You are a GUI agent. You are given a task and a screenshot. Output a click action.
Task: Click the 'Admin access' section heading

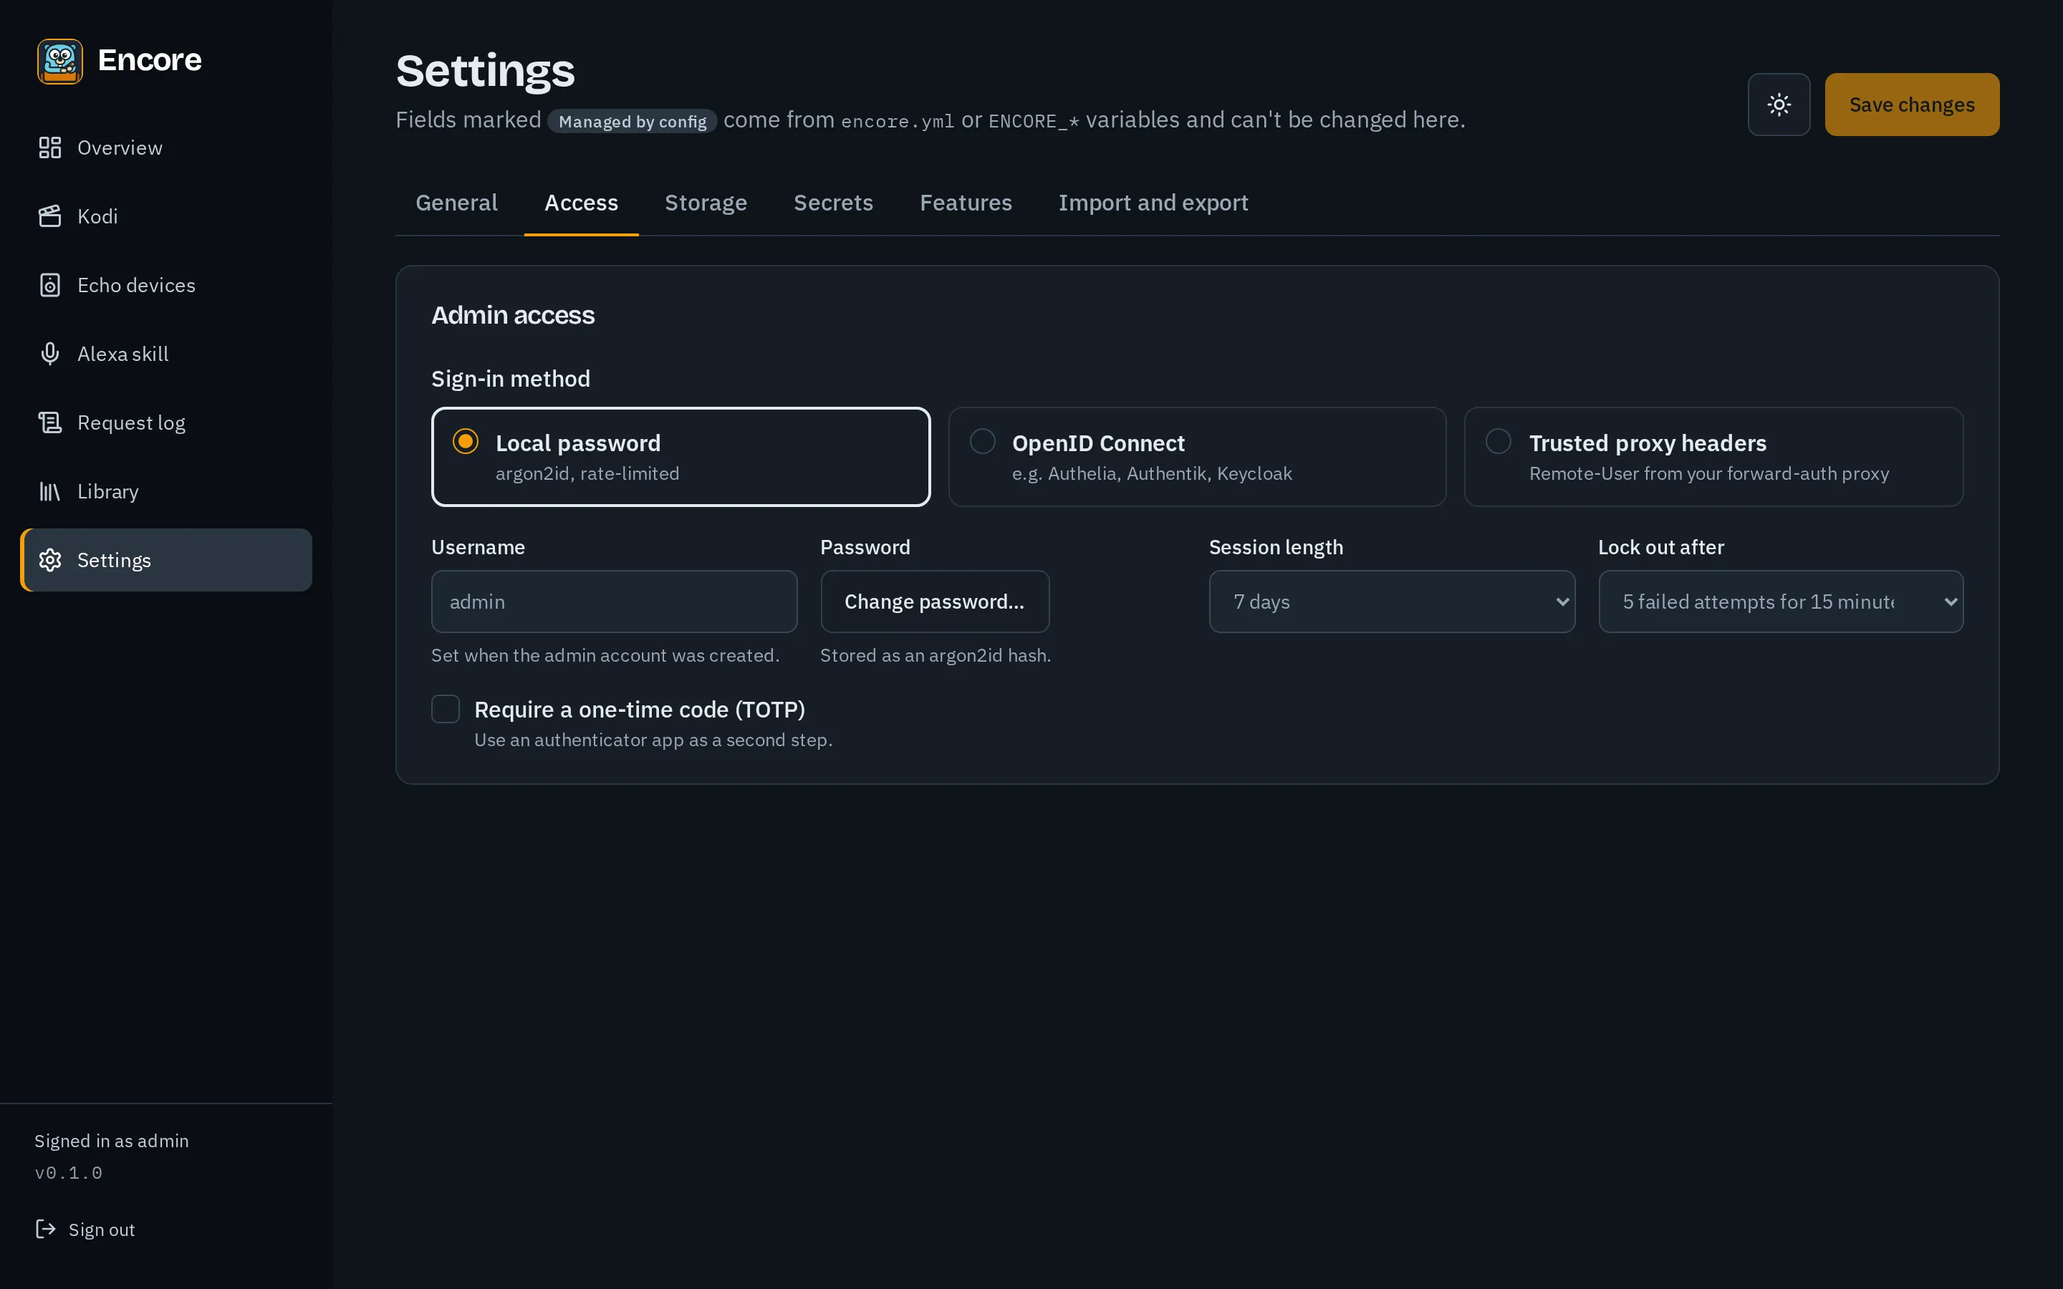pos(513,315)
